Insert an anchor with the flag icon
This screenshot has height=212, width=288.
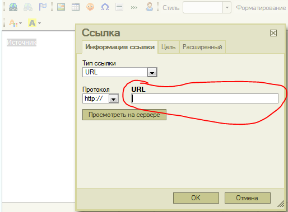point(43,7)
